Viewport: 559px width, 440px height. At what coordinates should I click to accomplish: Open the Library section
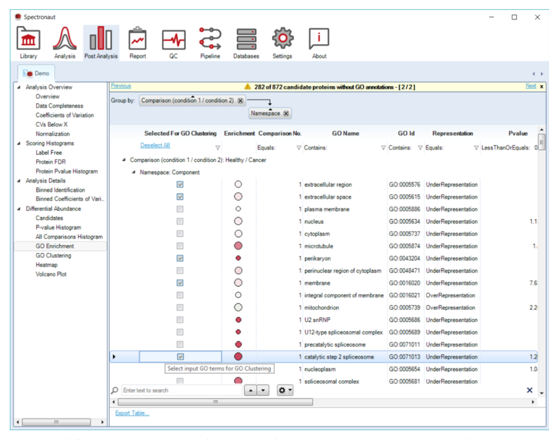28,43
